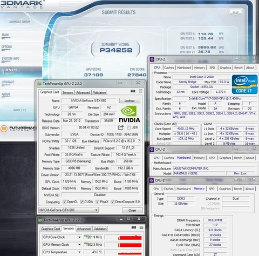Open the NVIDIA GeForce GTX 680 card dropdown

(69, 210)
